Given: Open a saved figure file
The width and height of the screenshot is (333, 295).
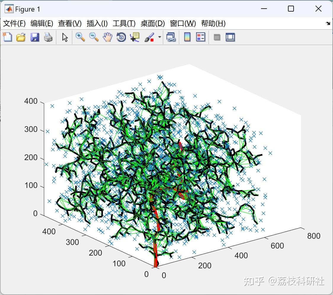Looking at the screenshot, I should pyautogui.click(x=21, y=37).
